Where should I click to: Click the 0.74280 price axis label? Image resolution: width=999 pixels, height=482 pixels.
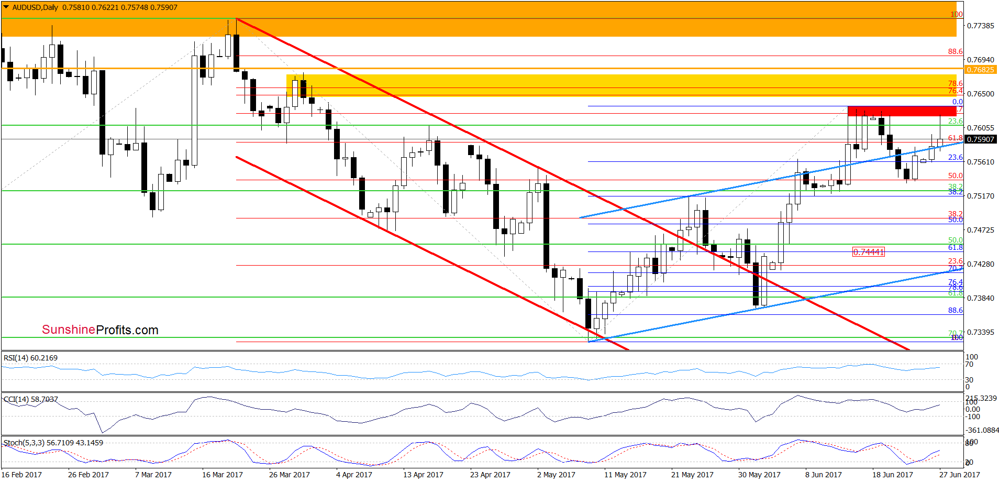click(x=980, y=264)
